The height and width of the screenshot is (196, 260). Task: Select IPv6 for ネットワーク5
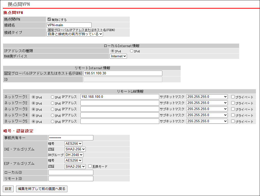point(53,122)
